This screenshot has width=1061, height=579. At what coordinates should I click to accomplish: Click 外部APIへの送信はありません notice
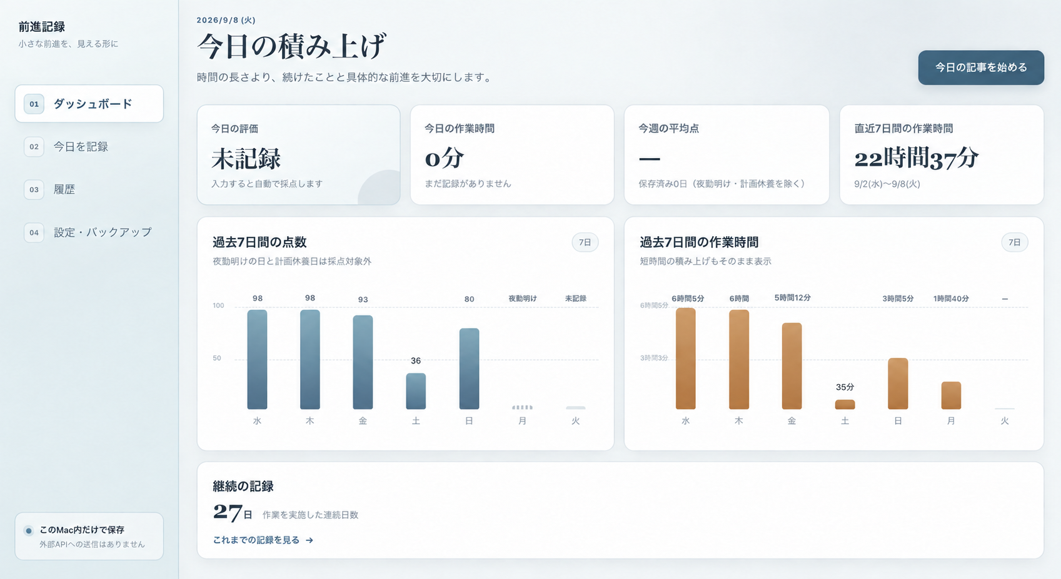point(93,545)
